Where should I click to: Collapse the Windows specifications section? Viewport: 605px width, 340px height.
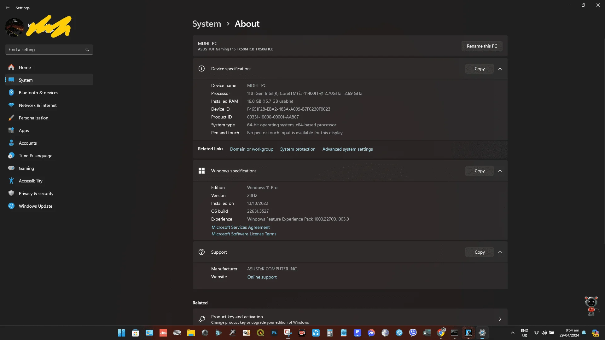click(500, 171)
